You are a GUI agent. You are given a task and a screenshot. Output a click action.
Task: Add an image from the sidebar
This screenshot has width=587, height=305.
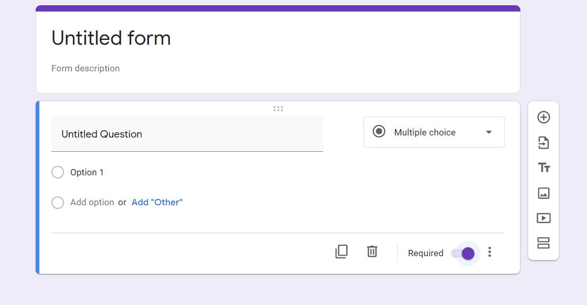(543, 193)
